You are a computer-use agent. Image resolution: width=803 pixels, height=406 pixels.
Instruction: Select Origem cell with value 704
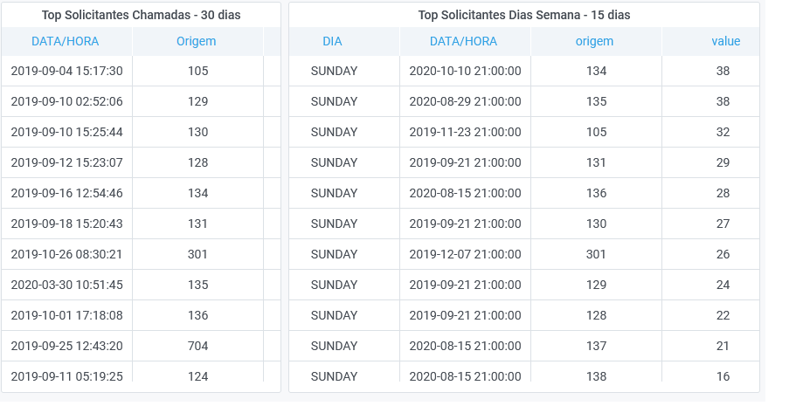coord(197,346)
